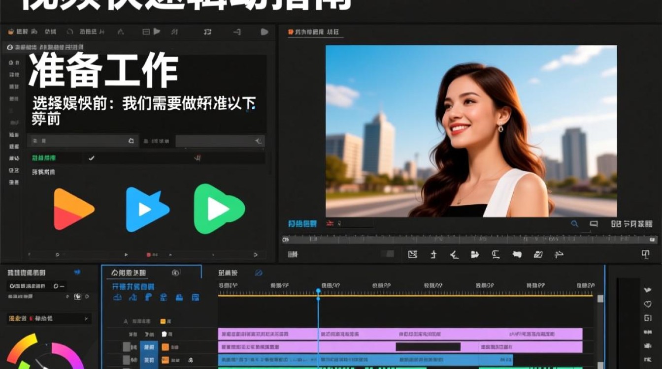Click the plane-like icon ending the preview toolbar
Viewport: 662px width, 369px height.
tap(559, 254)
